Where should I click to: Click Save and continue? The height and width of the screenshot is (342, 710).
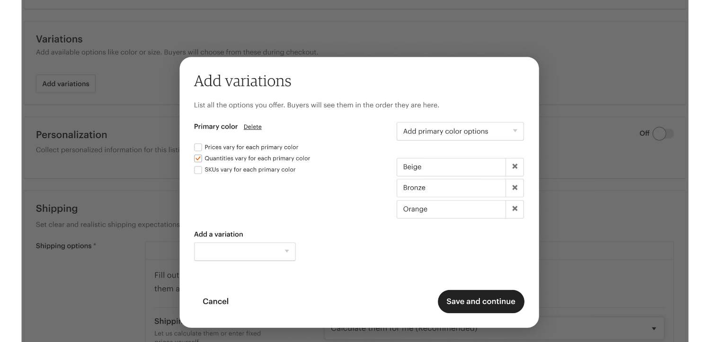480,301
